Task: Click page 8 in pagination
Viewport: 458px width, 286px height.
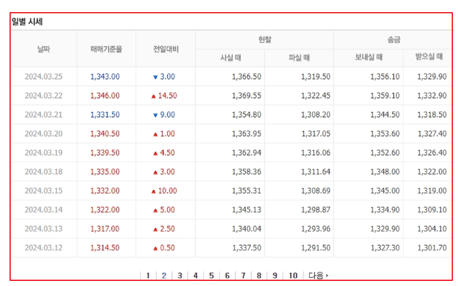Action: tap(259, 275)
